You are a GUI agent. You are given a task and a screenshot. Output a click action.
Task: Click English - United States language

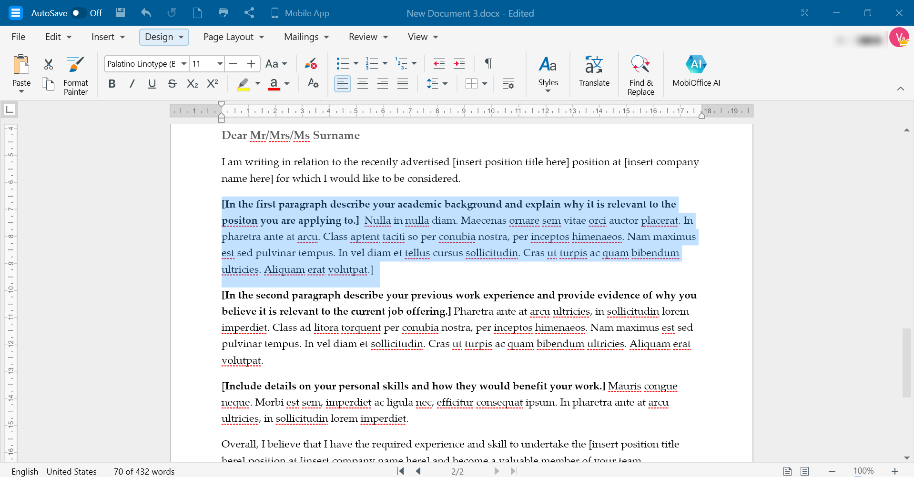(54, 471)
